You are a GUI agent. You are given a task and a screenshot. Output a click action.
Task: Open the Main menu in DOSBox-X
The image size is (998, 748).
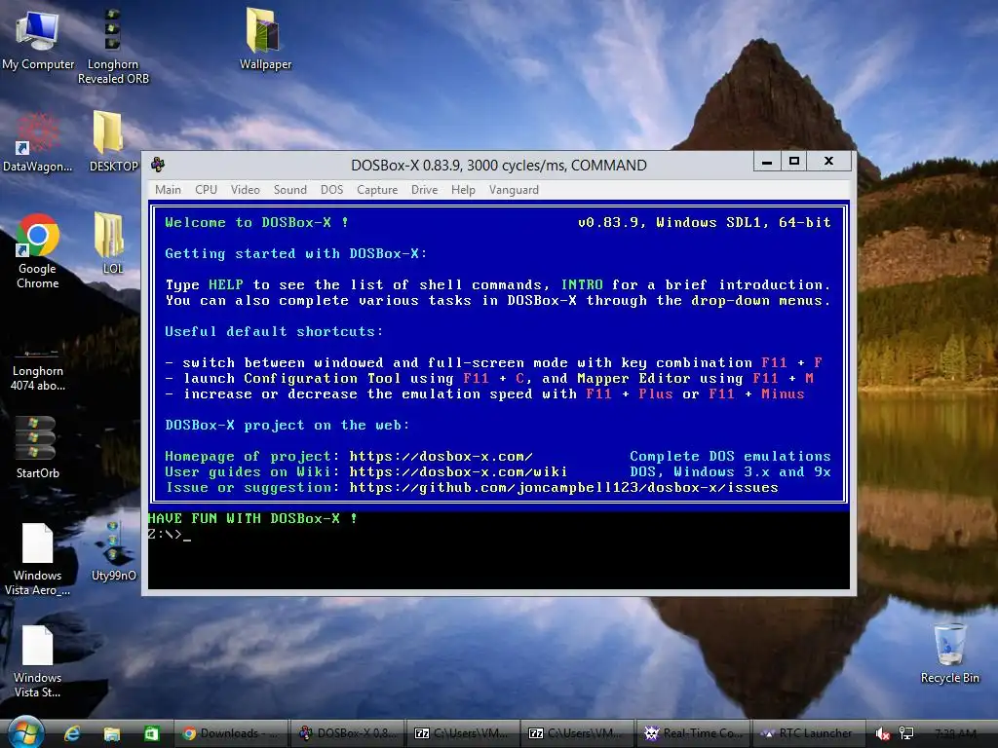[168, 190]
